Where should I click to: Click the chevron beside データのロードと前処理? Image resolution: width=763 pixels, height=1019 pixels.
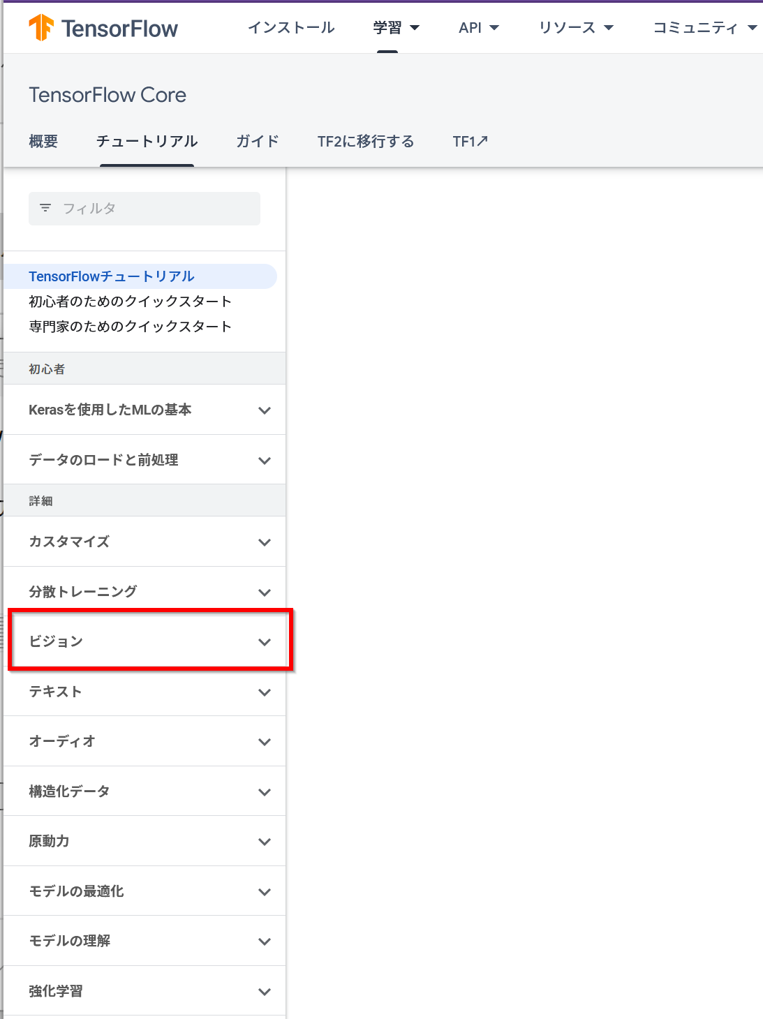(264, 461)
